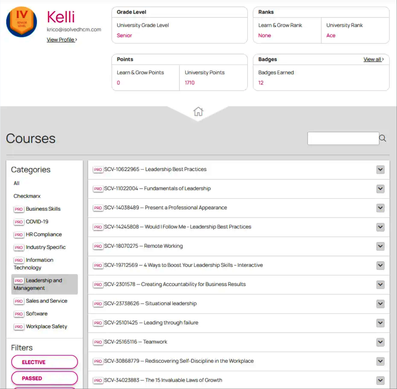
Task: Expand Creating Accountability for Business Results details
Action: 380,285
